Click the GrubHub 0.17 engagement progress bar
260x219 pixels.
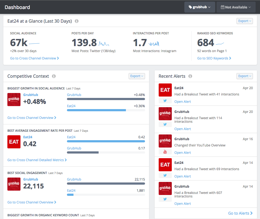point(106,152)
